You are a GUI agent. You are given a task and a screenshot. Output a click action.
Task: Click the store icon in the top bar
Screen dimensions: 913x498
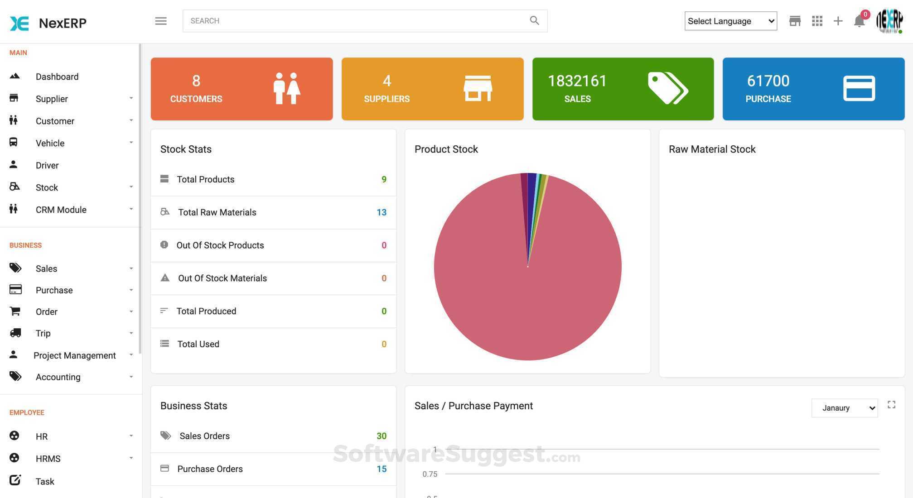795,21
